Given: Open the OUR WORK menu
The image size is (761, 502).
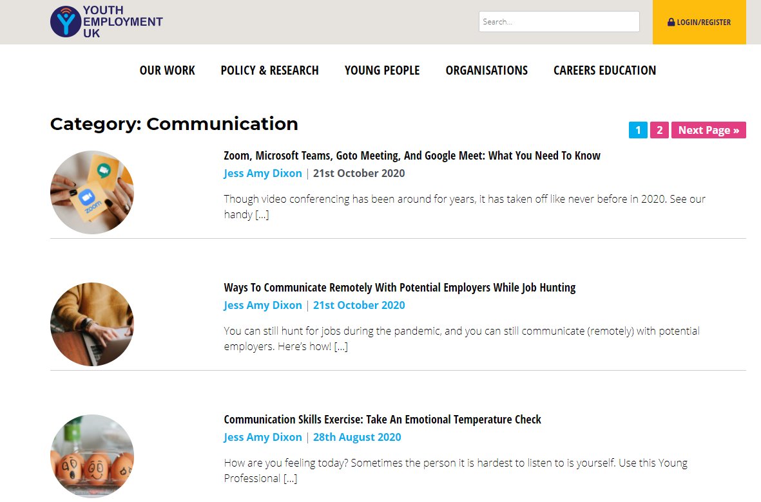Looking at the screenshot, I should (167, 70).
